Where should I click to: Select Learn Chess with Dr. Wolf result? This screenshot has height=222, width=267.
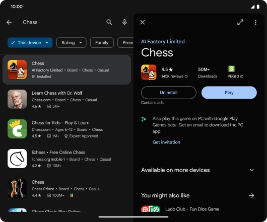(66, 99)
